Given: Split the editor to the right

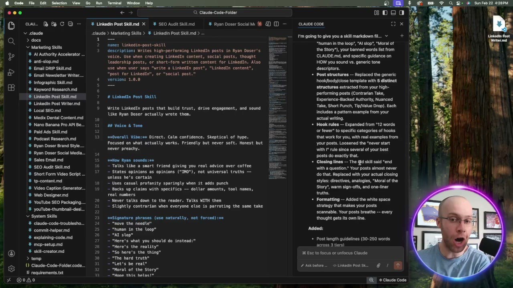Looking at the screenshot, I should (x=276, y=24).
